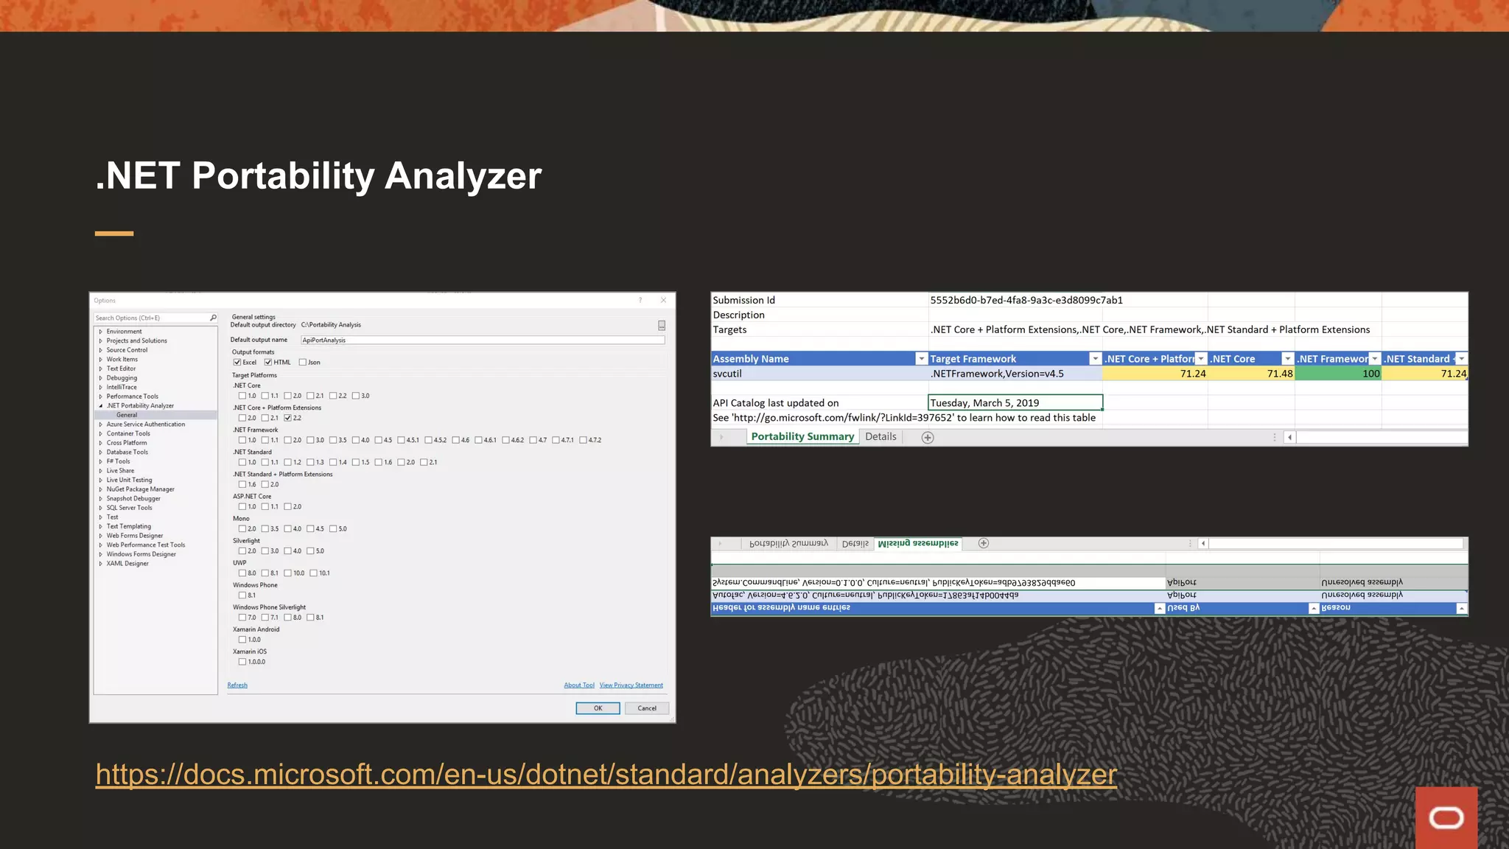Expand the Environment tree node
Screen dimensions: 1509x849
[x=101, y=332]
